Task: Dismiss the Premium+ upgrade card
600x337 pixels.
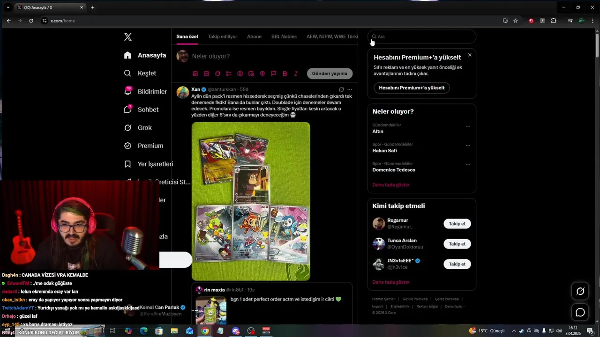Action: (x=470, y=55)
